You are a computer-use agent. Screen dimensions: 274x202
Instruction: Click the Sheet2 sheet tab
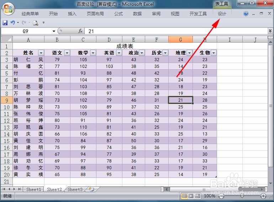(54, 190)
